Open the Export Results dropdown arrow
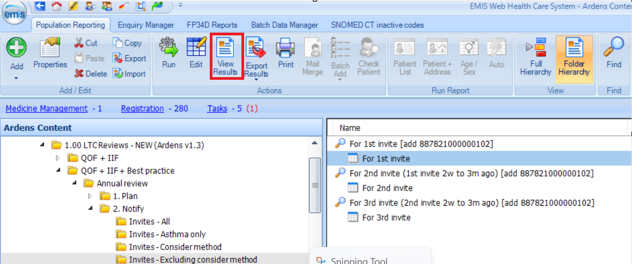 (x=256, y=80)
